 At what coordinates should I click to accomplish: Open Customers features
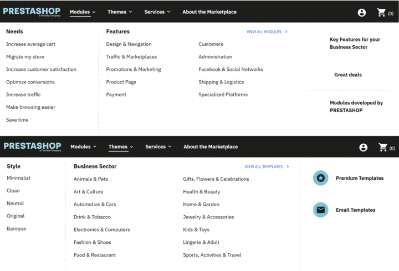click(211, 44)
